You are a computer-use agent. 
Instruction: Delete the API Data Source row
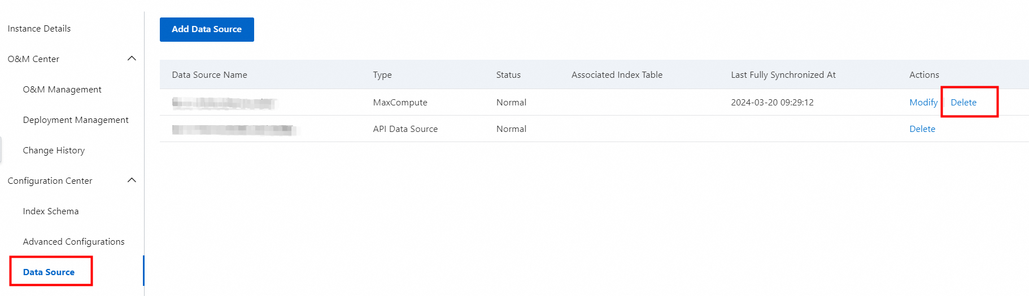tap(922, 129)
